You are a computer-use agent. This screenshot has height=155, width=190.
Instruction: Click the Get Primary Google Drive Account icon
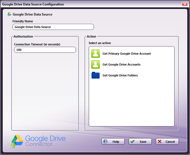[96, 54]
